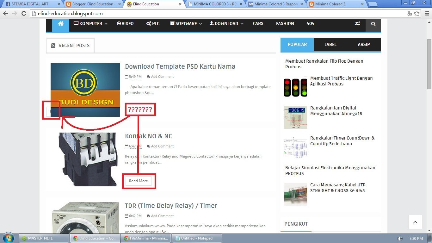Bookmark this page with the star icon
Image resolution: width=432 pixels, height=243 pixels.
417,14
